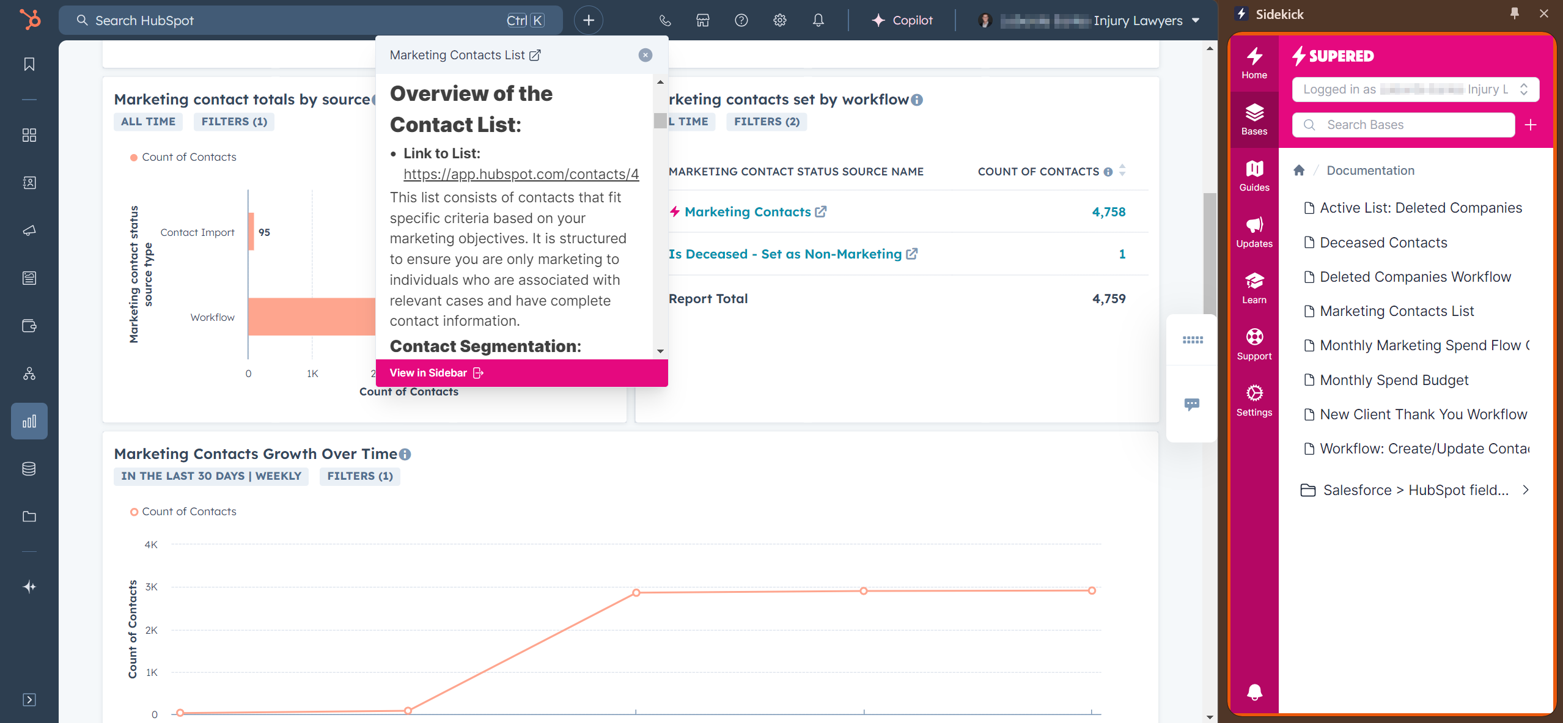Open the Reporting bar-chart icon in left nav

[x=29, y=421]
